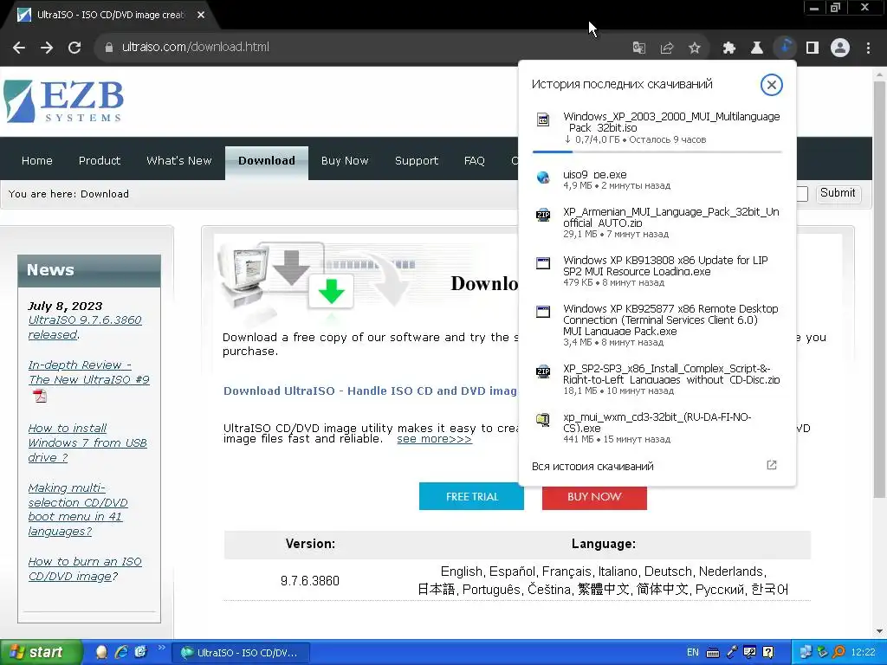Open the What's New nav item
This screenshot has height=665, width=887.
pos(178,160)
